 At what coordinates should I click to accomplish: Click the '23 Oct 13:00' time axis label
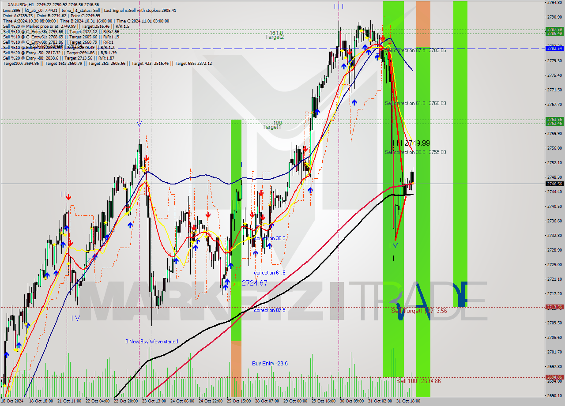(x=154, y=402)
